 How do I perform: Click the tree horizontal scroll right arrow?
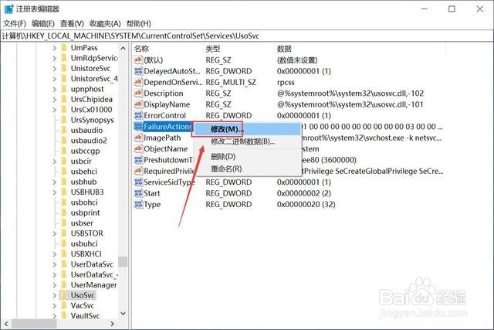pos(113,324)
